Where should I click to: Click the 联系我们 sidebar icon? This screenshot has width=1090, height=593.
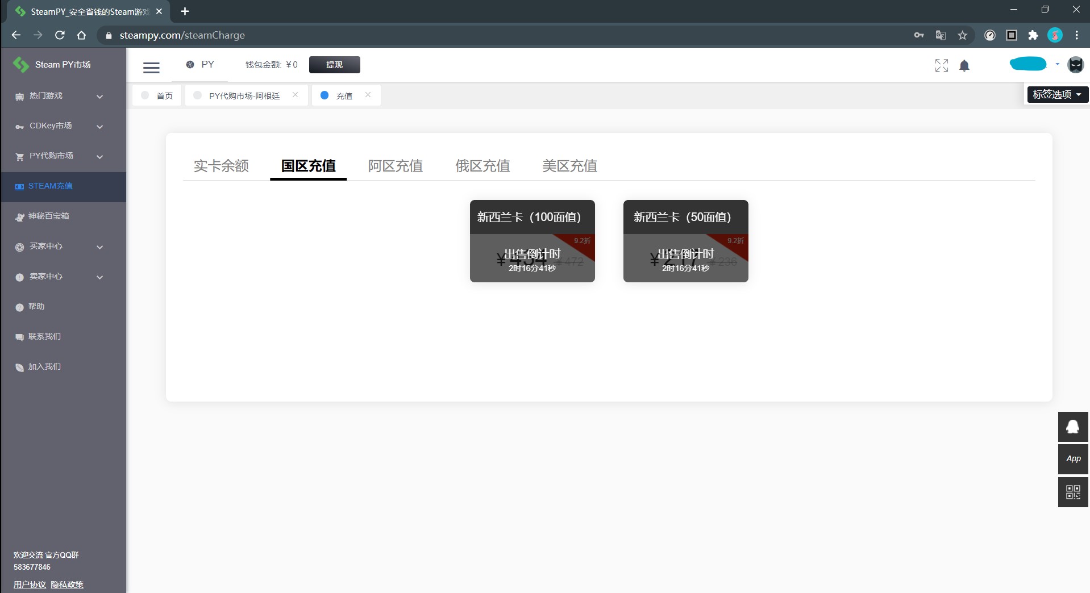[x=19, y=337]
